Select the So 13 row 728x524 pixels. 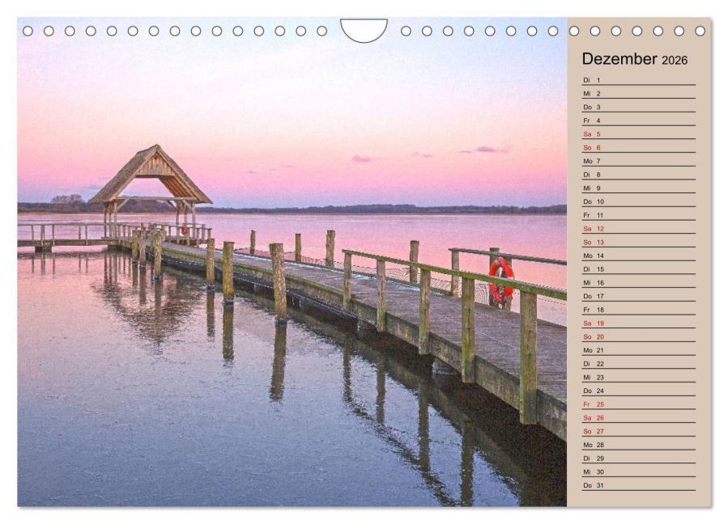pyautogui.click(x=638, y=243)
